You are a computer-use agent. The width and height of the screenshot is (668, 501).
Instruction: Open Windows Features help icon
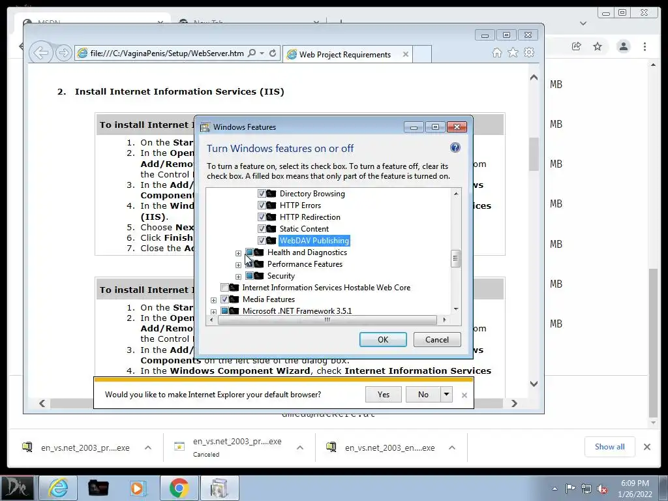click(455, 147)
